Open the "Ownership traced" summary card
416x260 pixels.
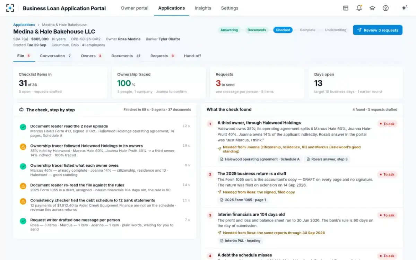[159, 83]
